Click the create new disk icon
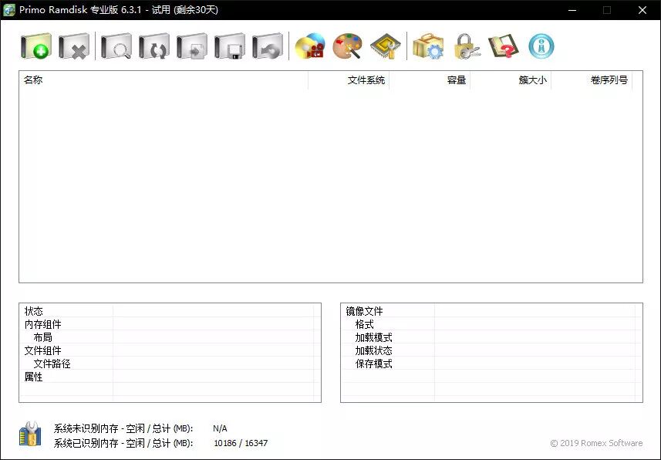The image size is (661, 460). [36, 46]
